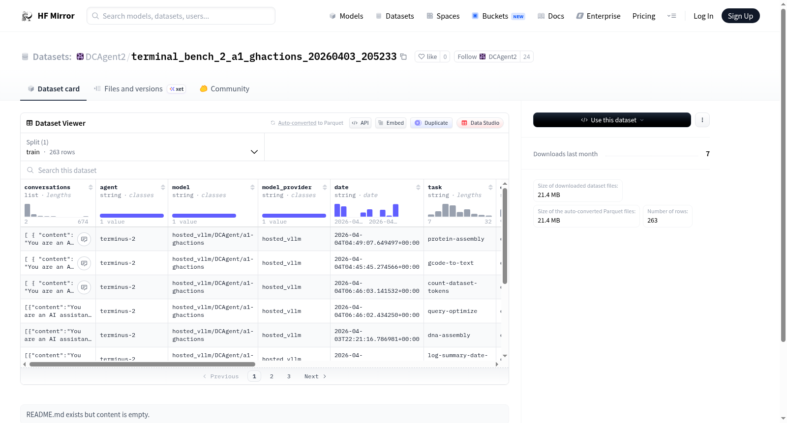
Task: Click the table vertical scrollbar
Action: point(505,236)
